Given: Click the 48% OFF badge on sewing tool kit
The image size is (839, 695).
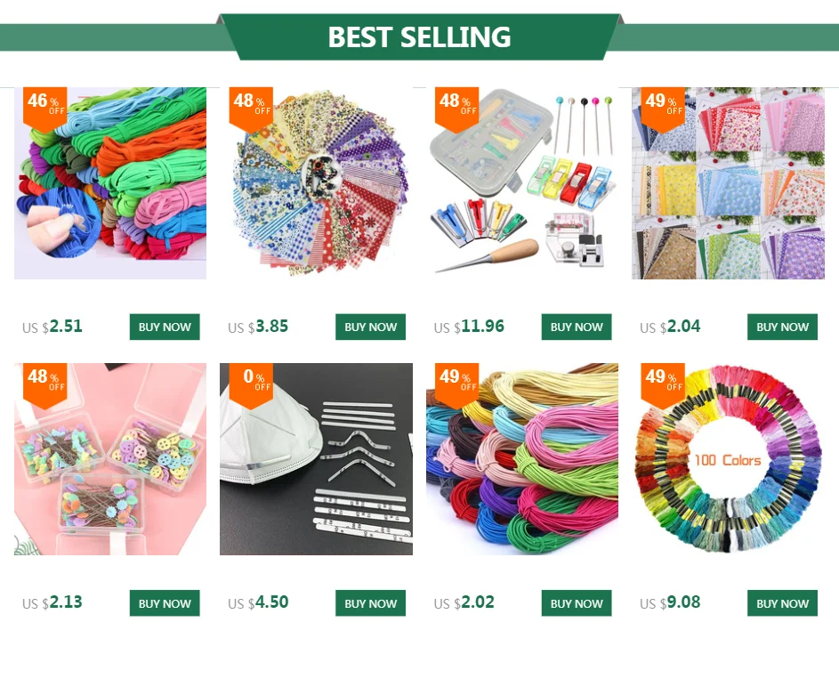Looking at the screenshot, I should [457, 109].
